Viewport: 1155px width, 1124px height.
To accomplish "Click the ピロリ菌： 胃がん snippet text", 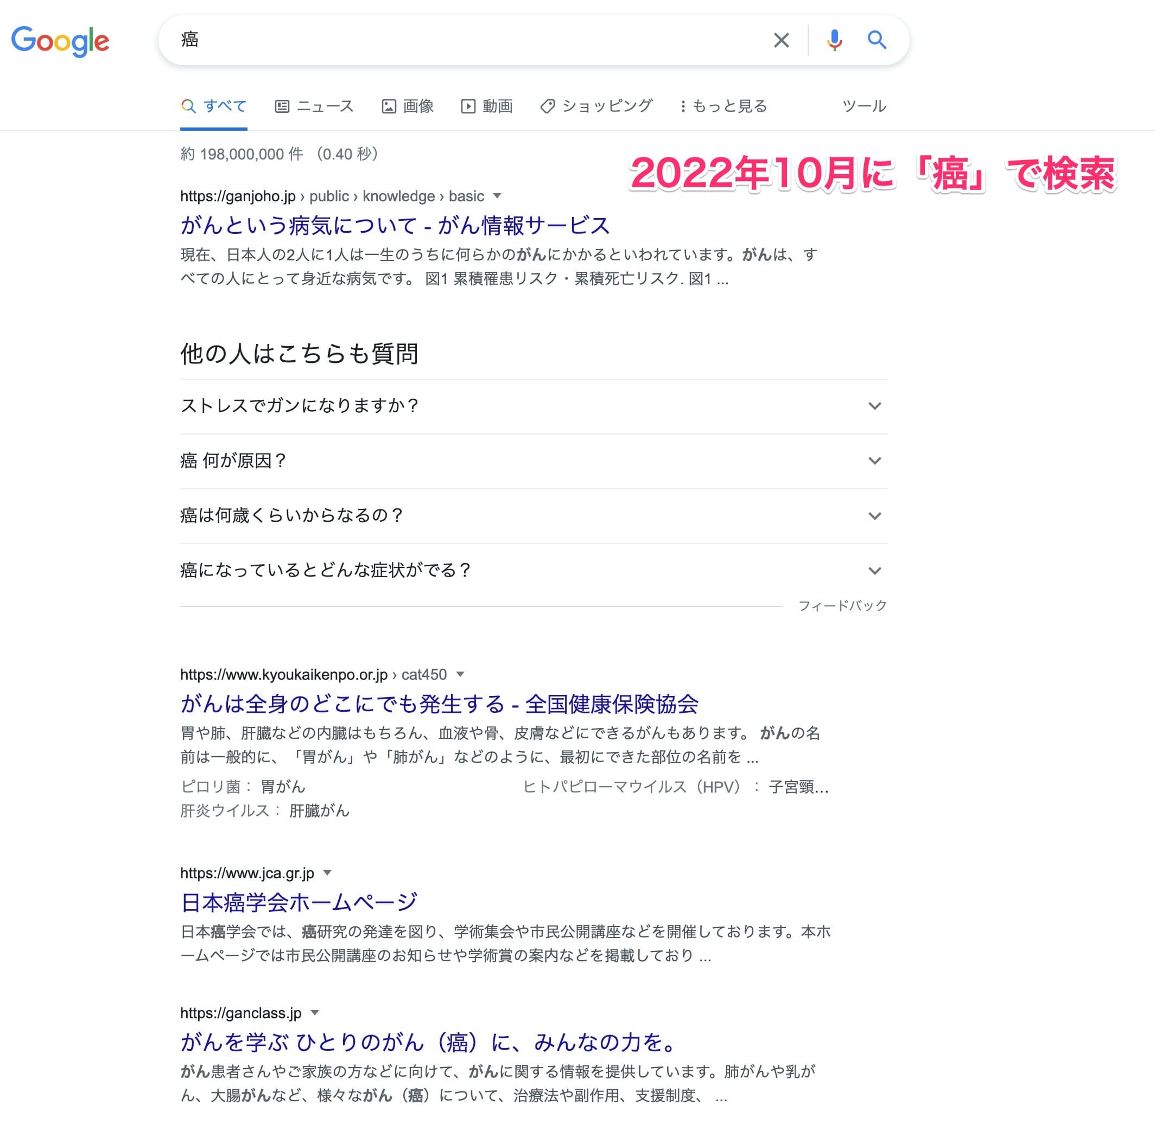I will coord(243,787).
